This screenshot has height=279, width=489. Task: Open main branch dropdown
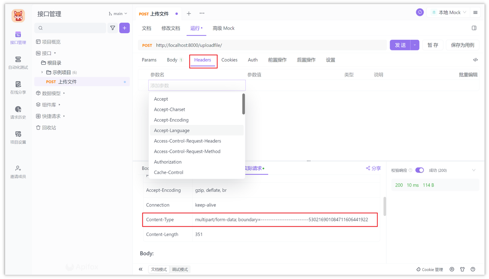tap(118, 14)
